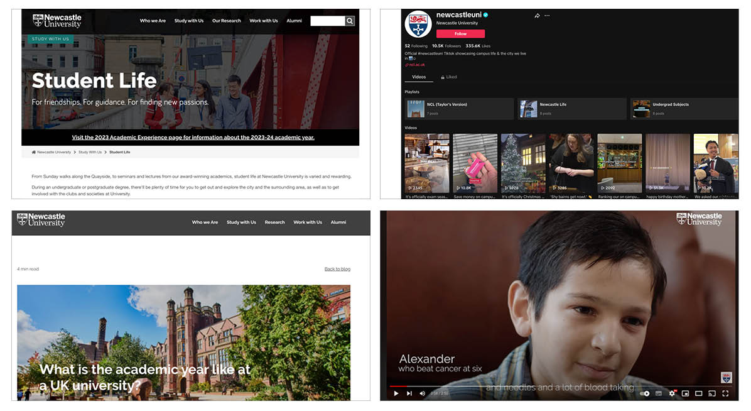Click the channel watermark crest in the video

pos(727,378)
